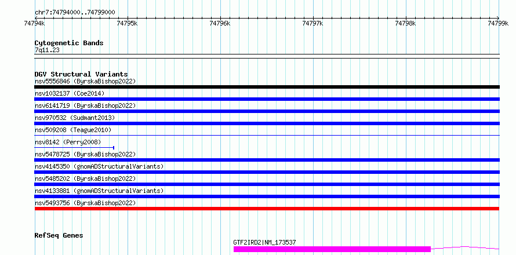516x255 pixels.
Task: Select the nsv1032137 (Coe2014) label
Action: click(70, 93)
